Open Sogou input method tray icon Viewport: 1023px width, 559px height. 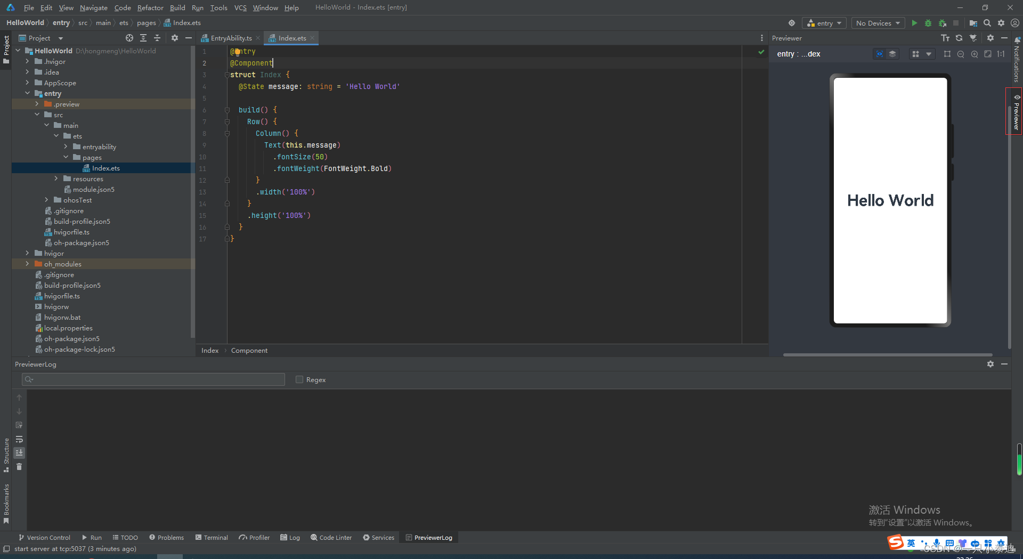pos(896,542)
